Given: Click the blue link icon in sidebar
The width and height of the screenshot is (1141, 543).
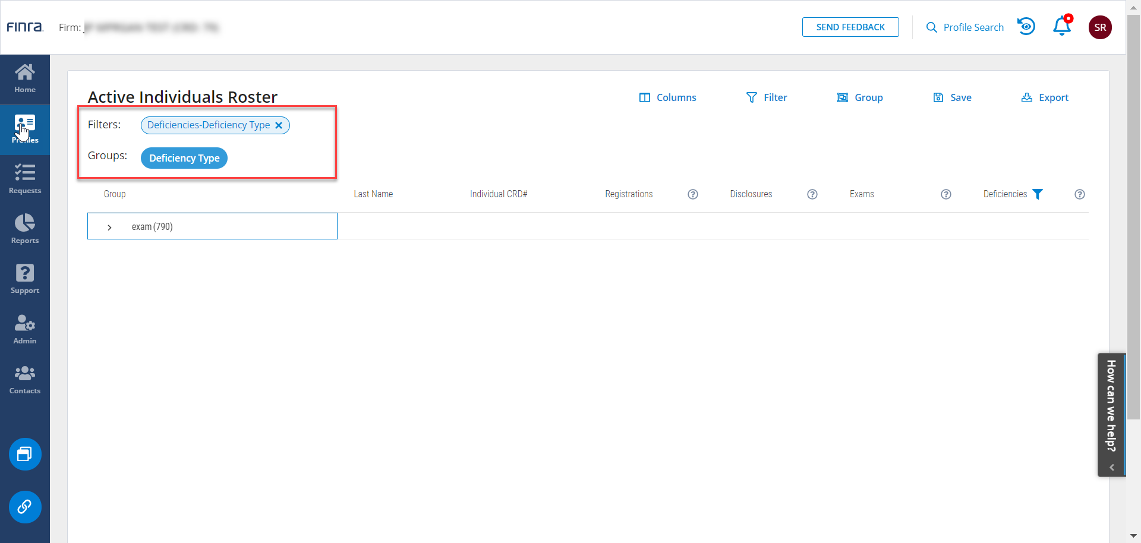Looking at the screenshot, I should 25,507.
